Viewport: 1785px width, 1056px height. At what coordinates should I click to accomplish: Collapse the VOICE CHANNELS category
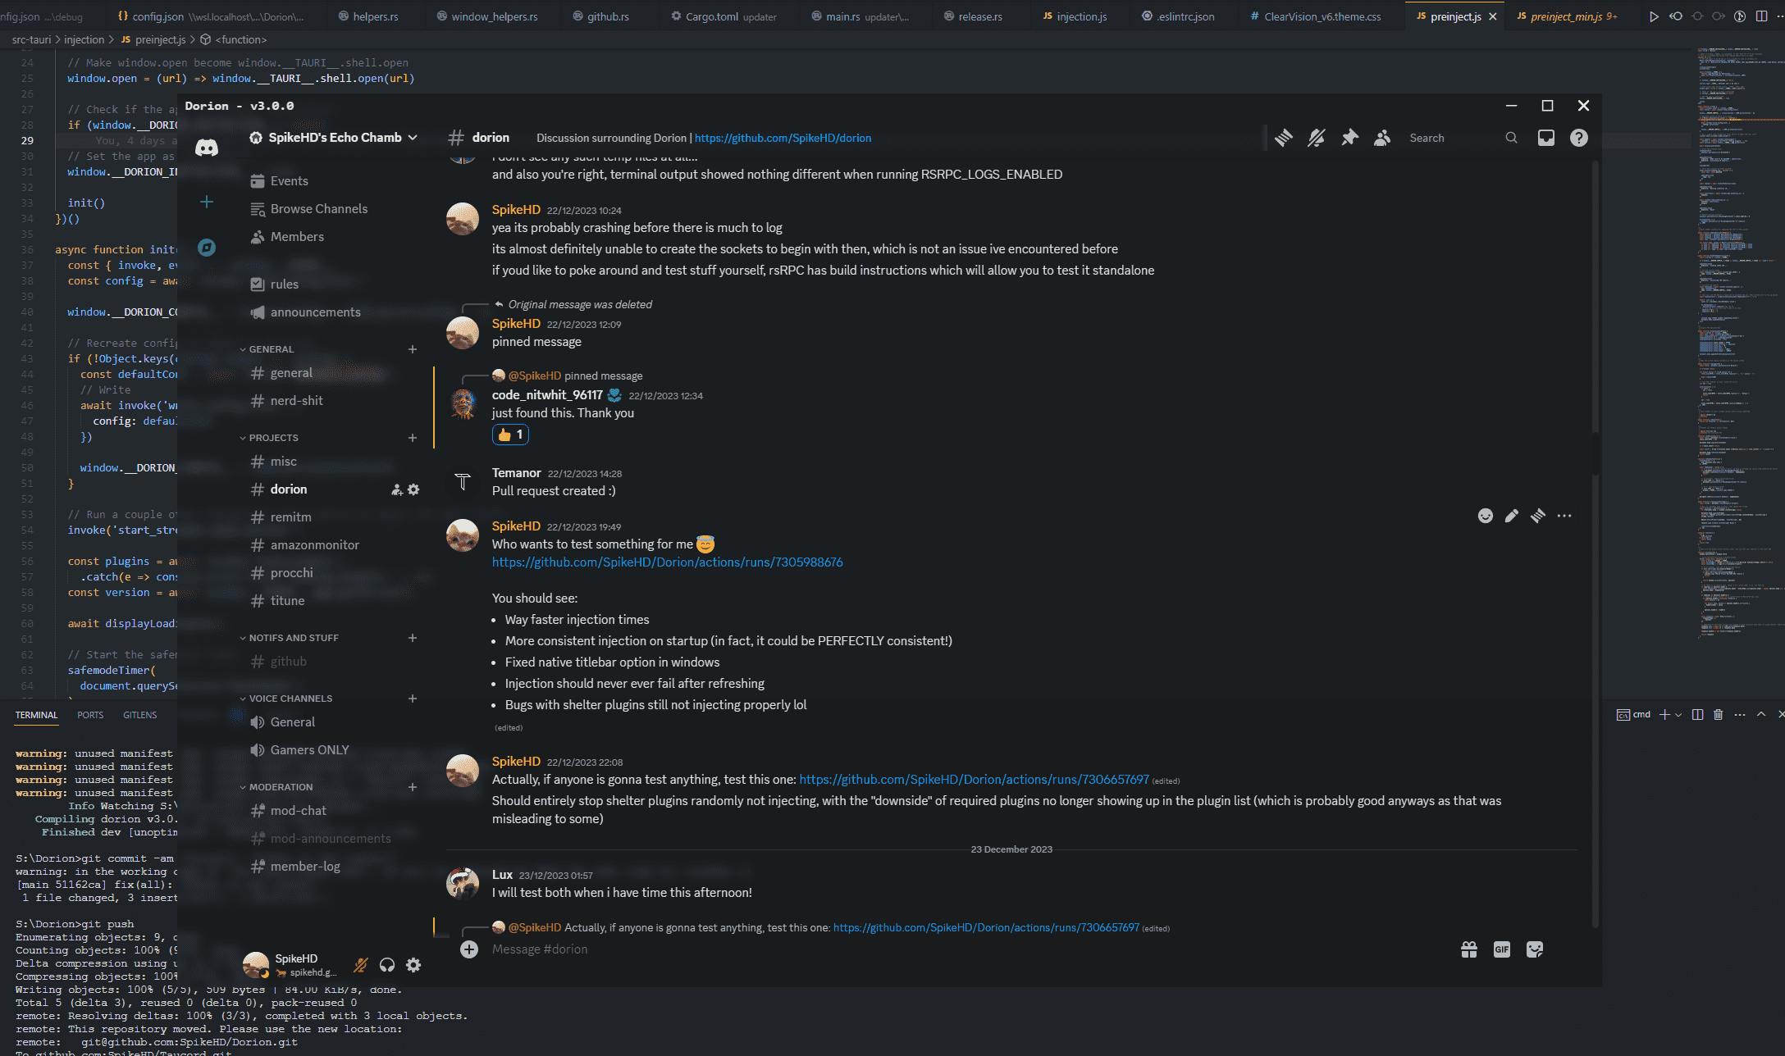point(290,699)
